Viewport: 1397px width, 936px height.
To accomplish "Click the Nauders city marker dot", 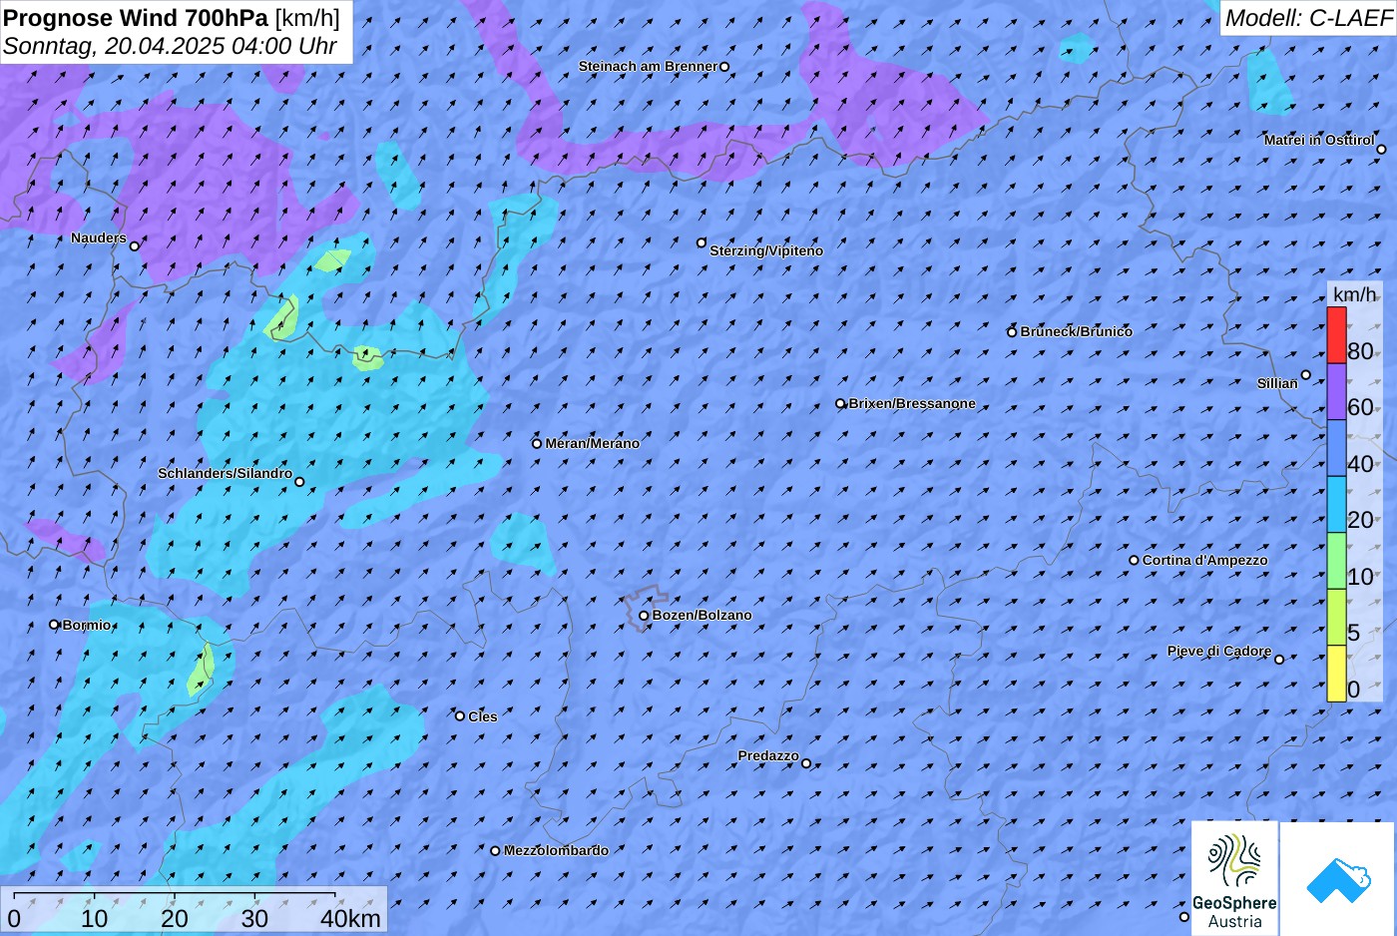I will pyautogui.click(x=135, y=245).
